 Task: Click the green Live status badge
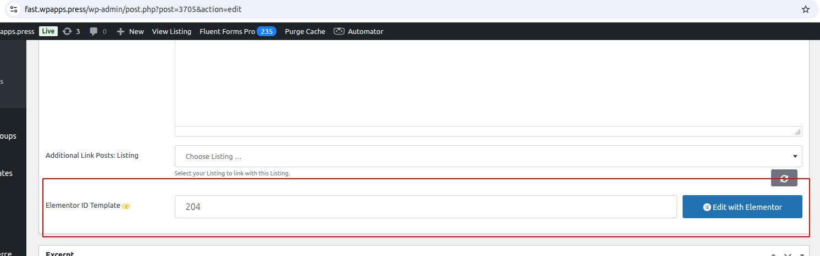pyautogui.click(x=48, y=31)
